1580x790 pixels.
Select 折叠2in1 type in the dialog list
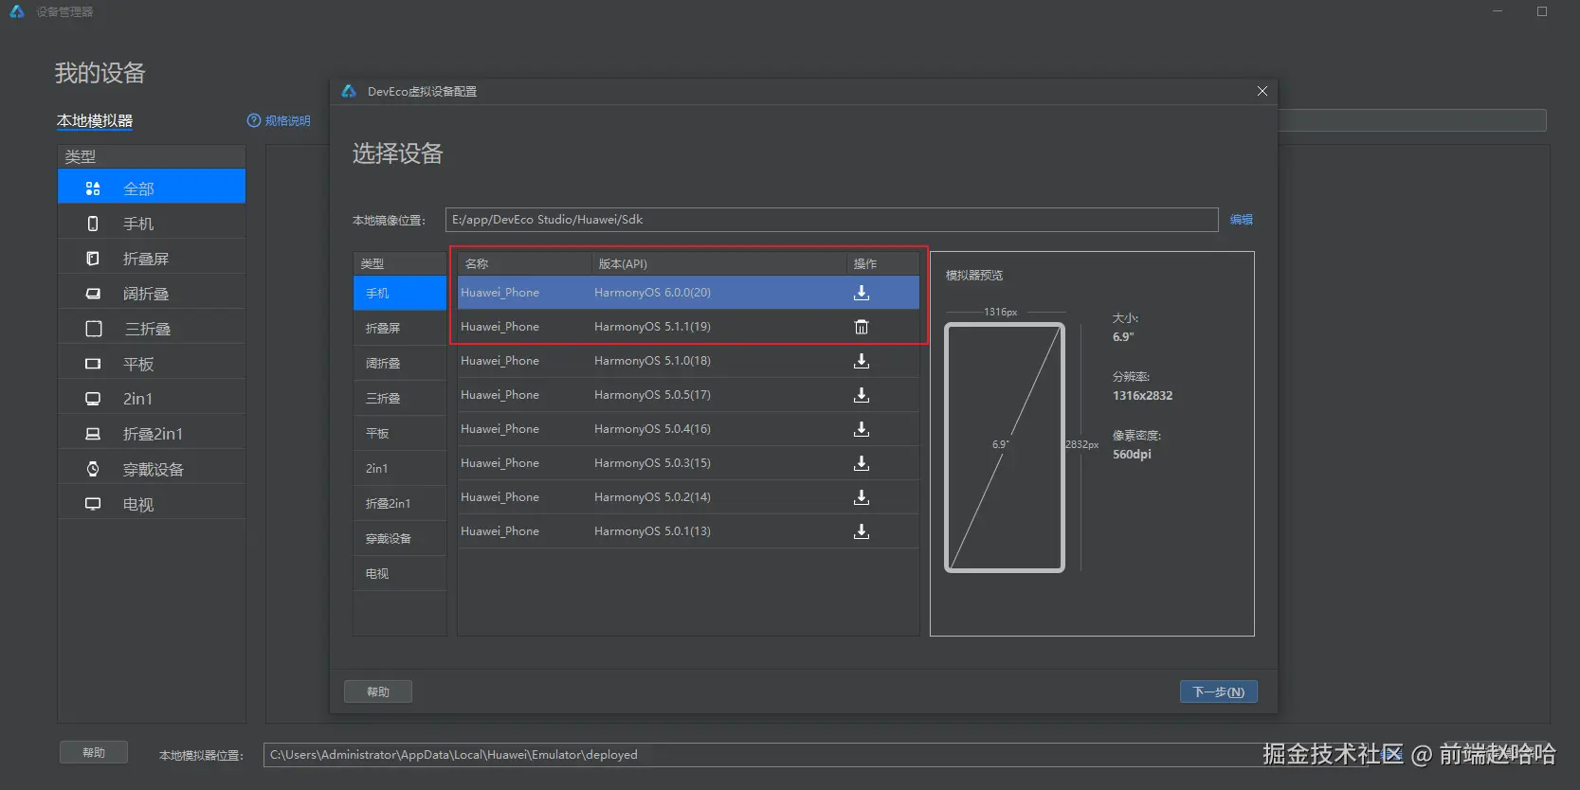tap(400, 503)
